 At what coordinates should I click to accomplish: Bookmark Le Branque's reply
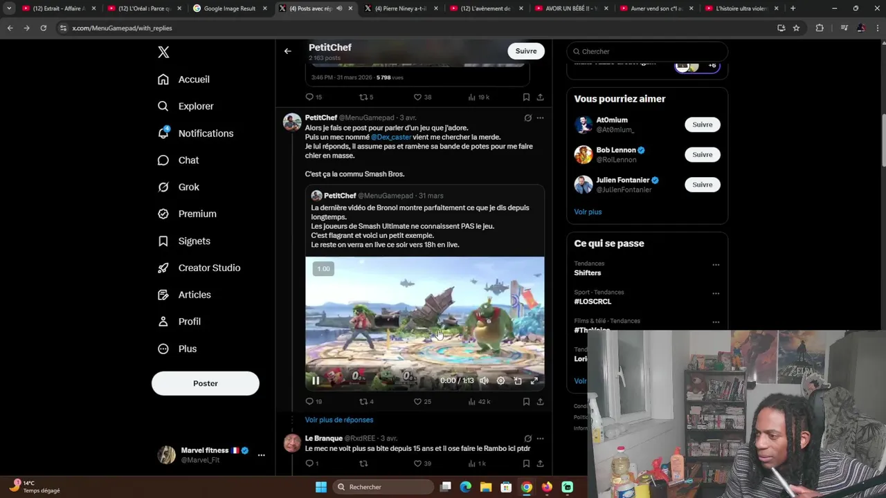(526, 463)
